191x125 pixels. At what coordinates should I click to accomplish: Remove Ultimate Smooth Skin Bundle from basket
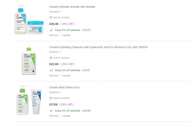53,35
